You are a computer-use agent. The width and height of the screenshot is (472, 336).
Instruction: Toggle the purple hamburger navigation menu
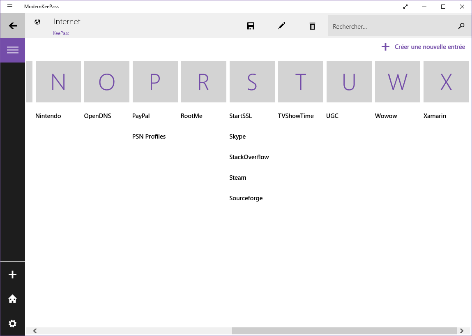click(13, 50)
